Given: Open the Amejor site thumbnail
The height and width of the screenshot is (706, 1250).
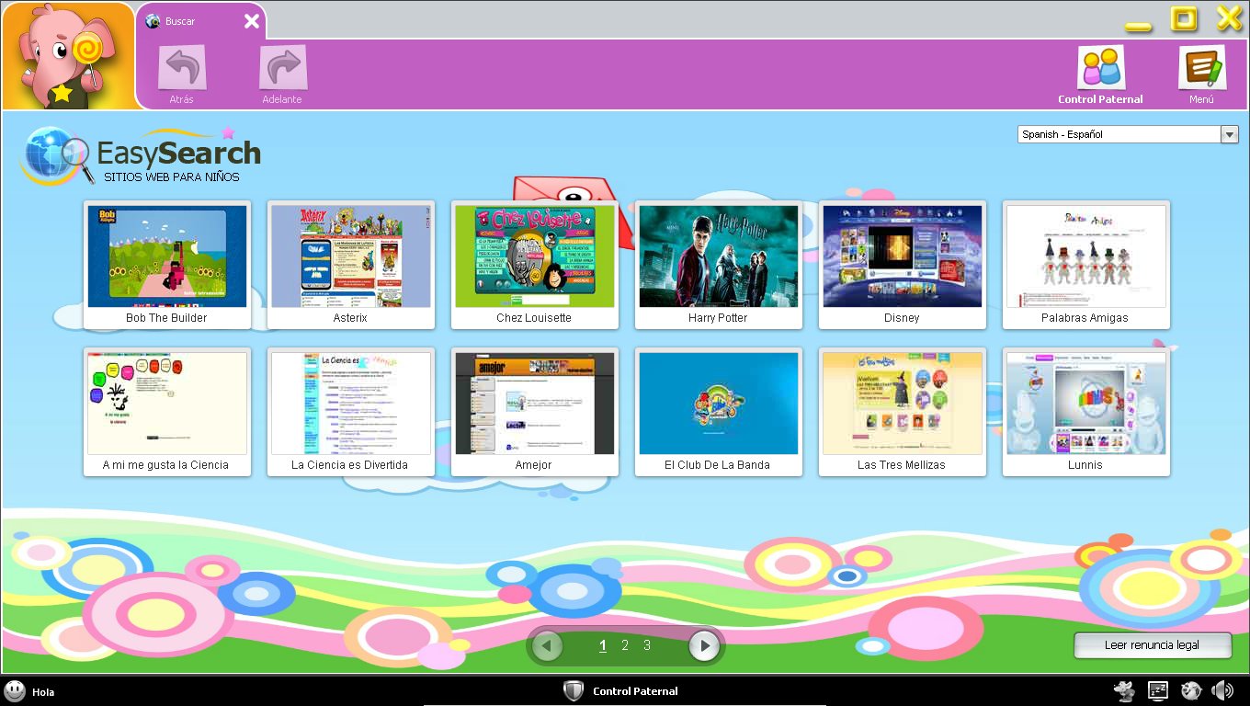Looking at the screenshot, I should click(535, 412).
